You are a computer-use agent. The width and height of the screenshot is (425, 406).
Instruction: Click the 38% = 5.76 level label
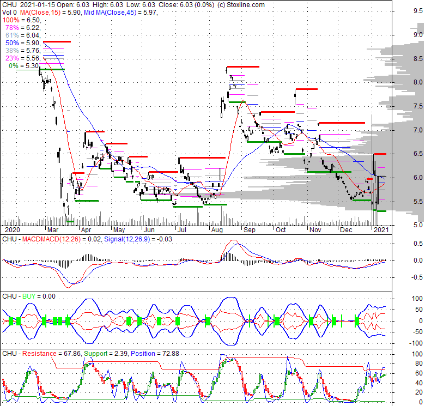point(23,51)
